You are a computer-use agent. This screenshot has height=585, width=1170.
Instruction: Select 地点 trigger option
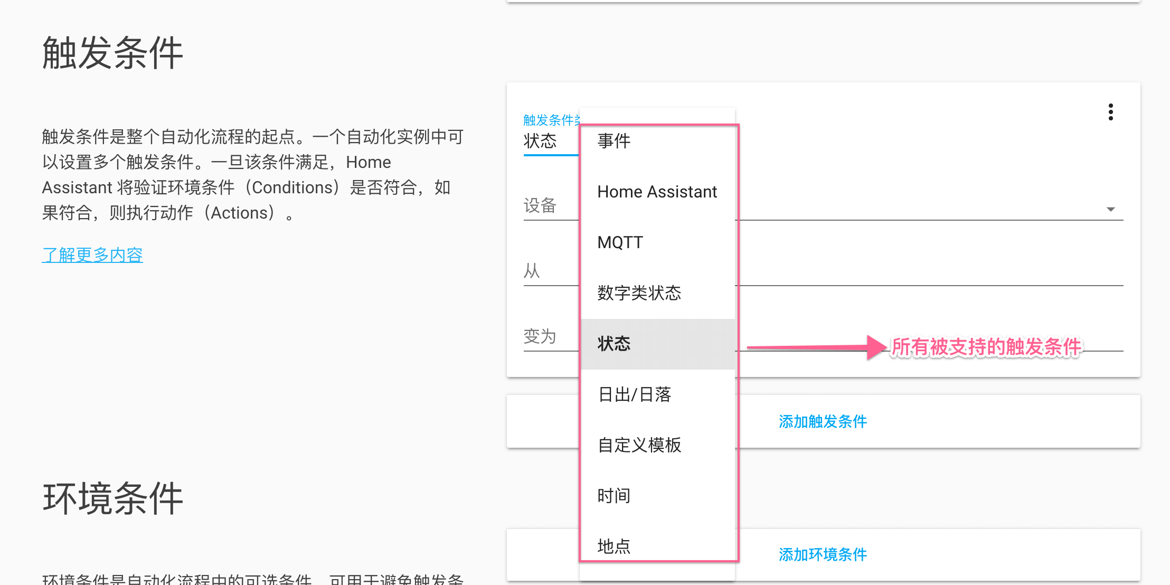(x=614, y=546)
